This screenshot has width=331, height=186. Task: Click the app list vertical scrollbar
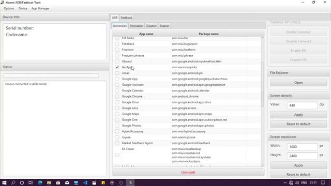coord(263,84)
